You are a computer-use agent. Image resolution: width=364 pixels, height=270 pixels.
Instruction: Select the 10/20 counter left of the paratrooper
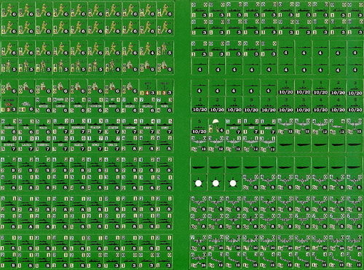click(199, 126)
